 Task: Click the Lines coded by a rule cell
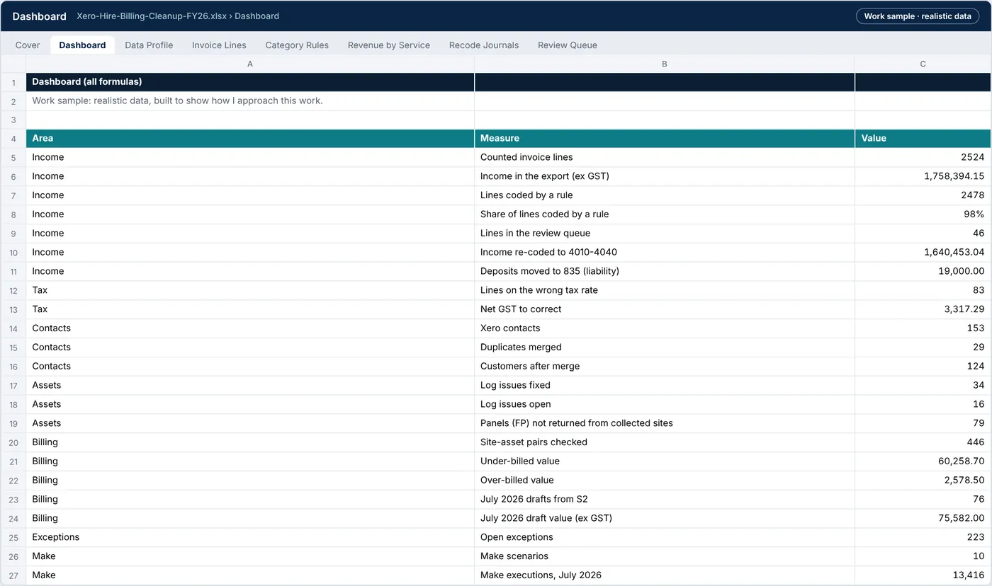click(665, 195)
